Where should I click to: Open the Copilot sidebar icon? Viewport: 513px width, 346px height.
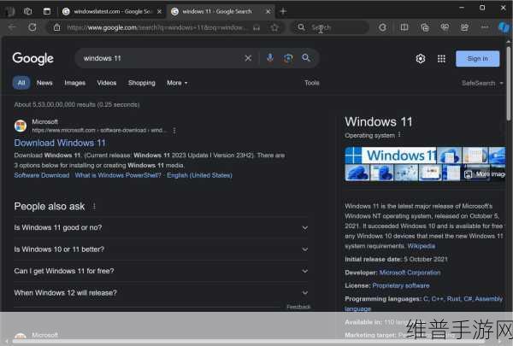click(504, 27)
